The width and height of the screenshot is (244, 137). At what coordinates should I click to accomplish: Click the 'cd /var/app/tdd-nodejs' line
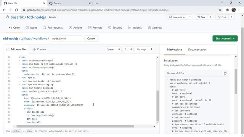click(x=40, y=115)
